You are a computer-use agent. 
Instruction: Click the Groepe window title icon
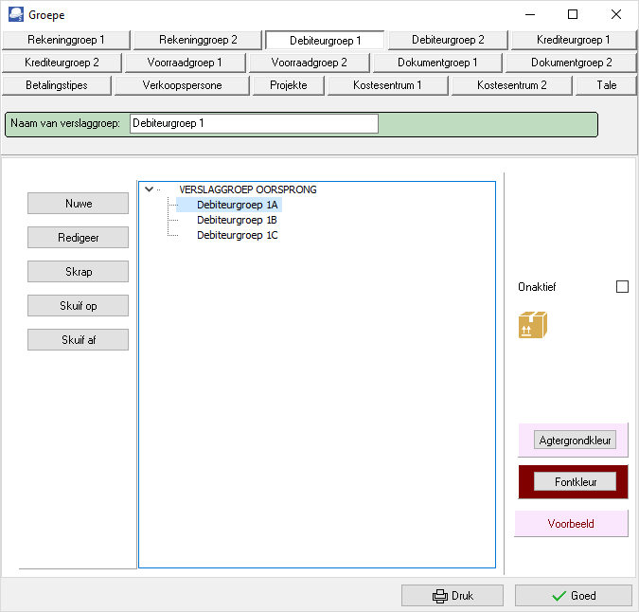pyautogui.click(x=16, y=14)
